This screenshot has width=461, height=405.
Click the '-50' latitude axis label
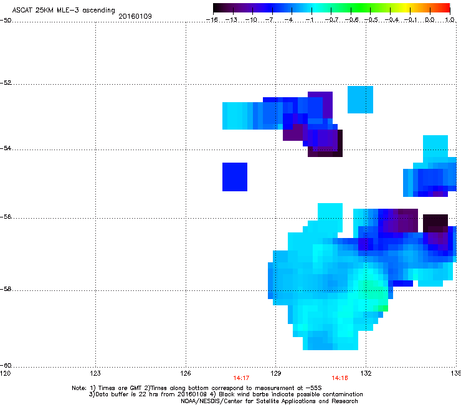(x=6, y=21)
